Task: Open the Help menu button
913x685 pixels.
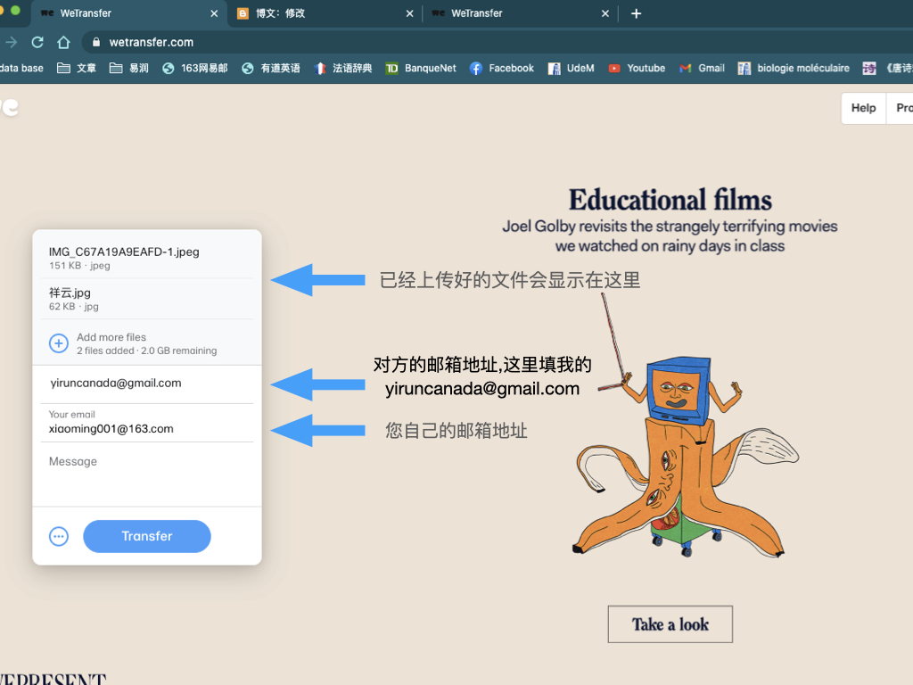Action: click(x=863, y=108)
